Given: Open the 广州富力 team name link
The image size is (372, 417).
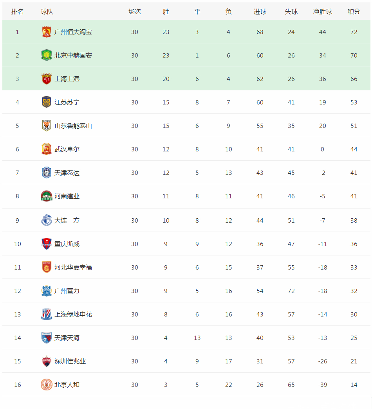Looking at the screenshot, I should [x=67, y=291].
